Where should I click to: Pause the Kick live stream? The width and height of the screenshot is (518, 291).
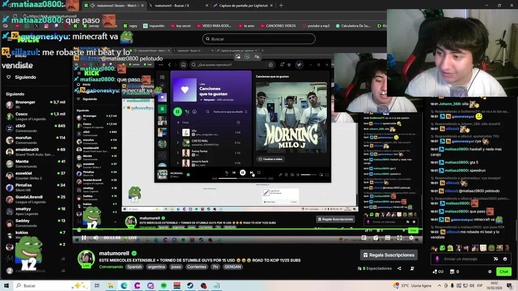(x=84, y=238)
